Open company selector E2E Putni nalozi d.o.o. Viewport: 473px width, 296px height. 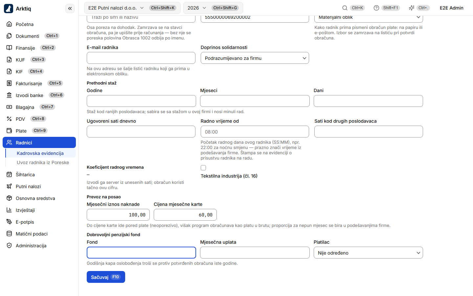click(132, 8)
